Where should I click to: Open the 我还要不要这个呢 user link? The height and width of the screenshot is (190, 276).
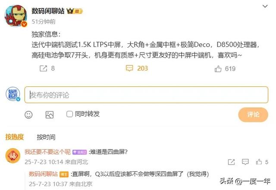[x=47, y=152]
